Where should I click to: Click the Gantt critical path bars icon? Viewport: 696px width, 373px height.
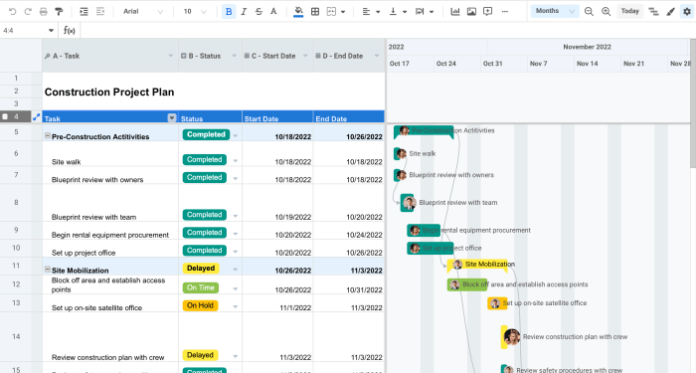click(653, 12)
